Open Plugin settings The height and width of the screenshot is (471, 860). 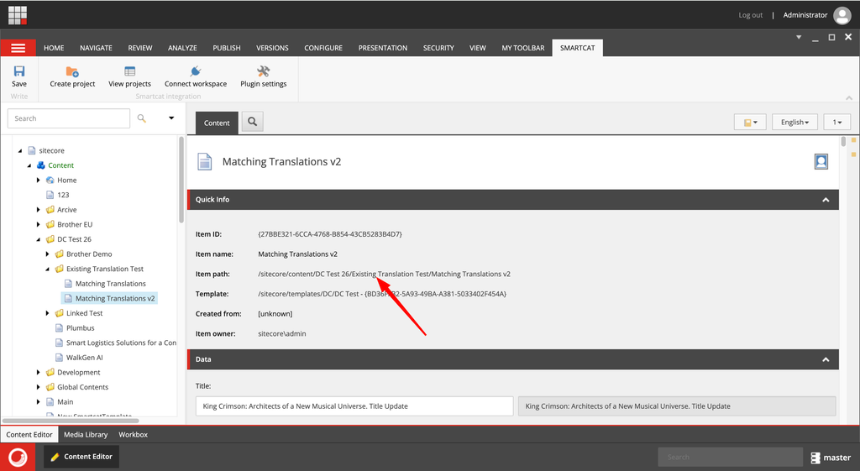coord(263,76)
